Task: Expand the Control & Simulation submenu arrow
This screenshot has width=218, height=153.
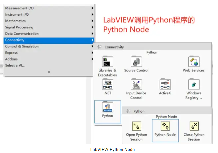Action: click(92, 46)
